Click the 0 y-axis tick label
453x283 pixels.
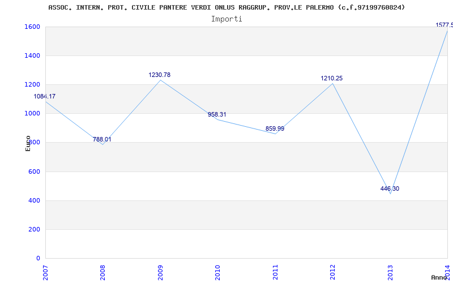(38, 258)
